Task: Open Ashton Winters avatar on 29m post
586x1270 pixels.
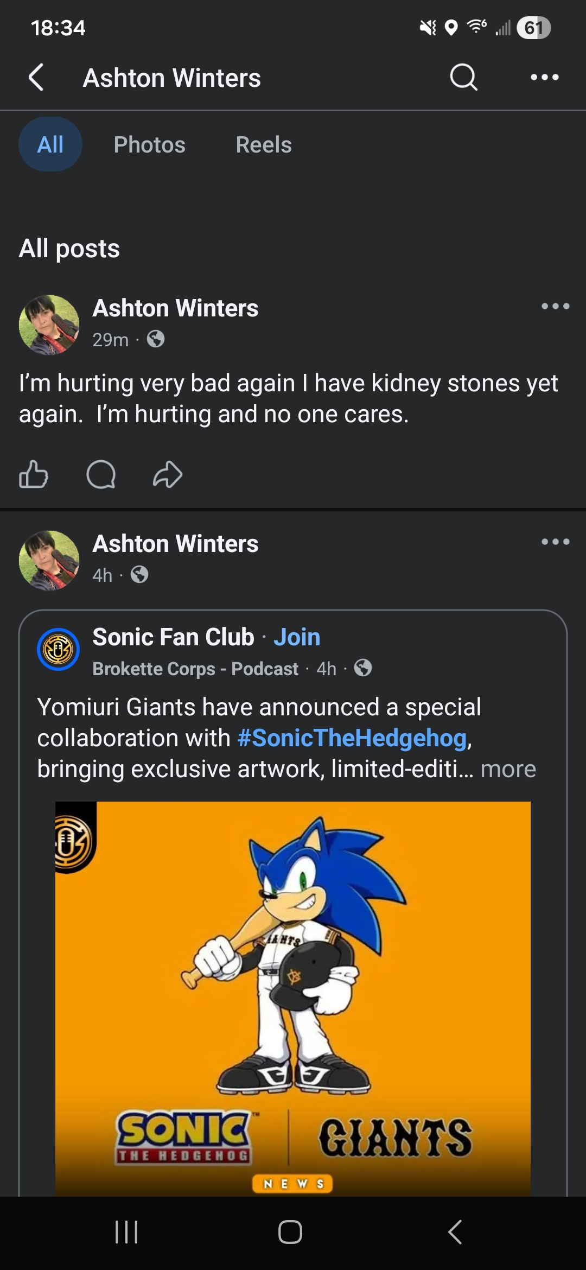Action: tap(49, 325)
